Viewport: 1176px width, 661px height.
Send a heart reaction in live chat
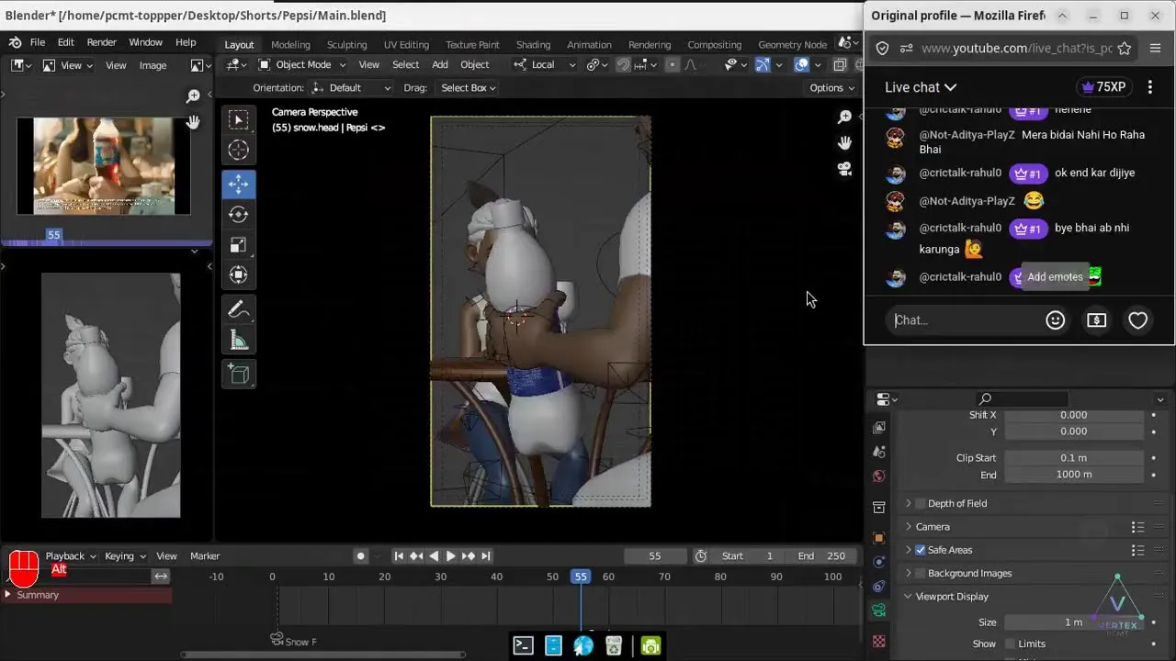pos(1137,320)
